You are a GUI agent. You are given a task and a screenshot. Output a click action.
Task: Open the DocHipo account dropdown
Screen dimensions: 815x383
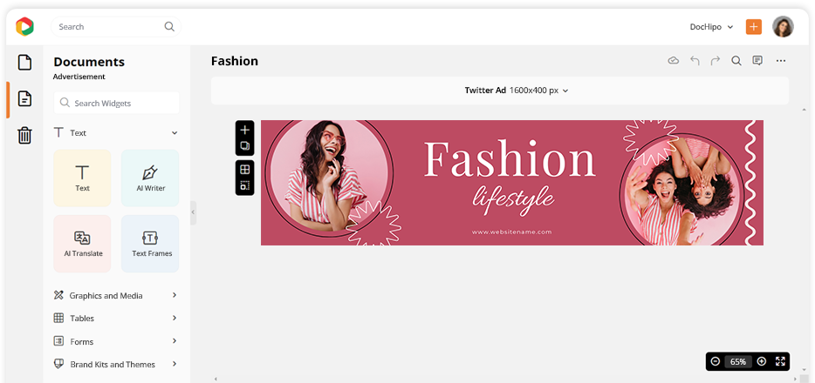711,27
